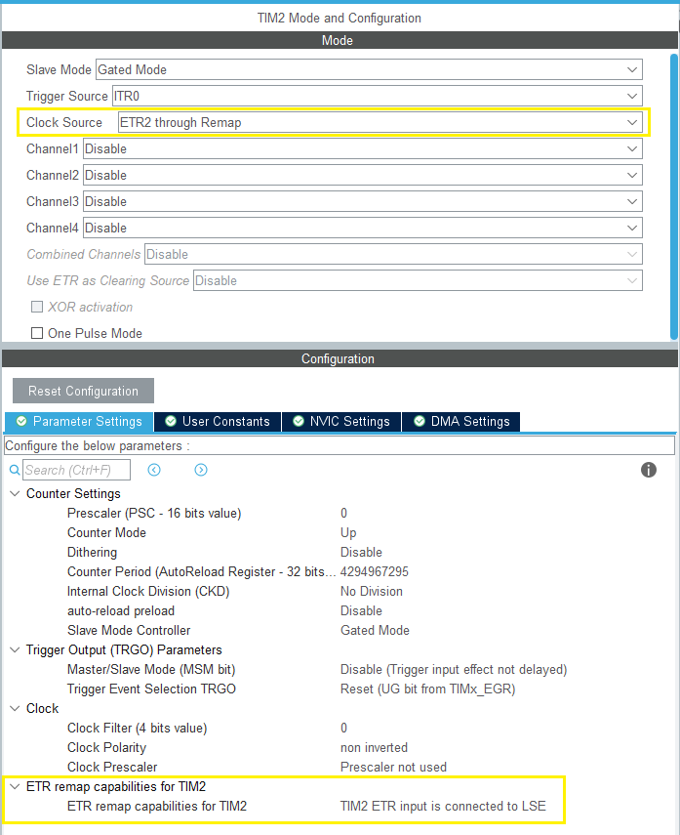Click the Mode section header
The image size is (680, 835).
click(340, 40)
